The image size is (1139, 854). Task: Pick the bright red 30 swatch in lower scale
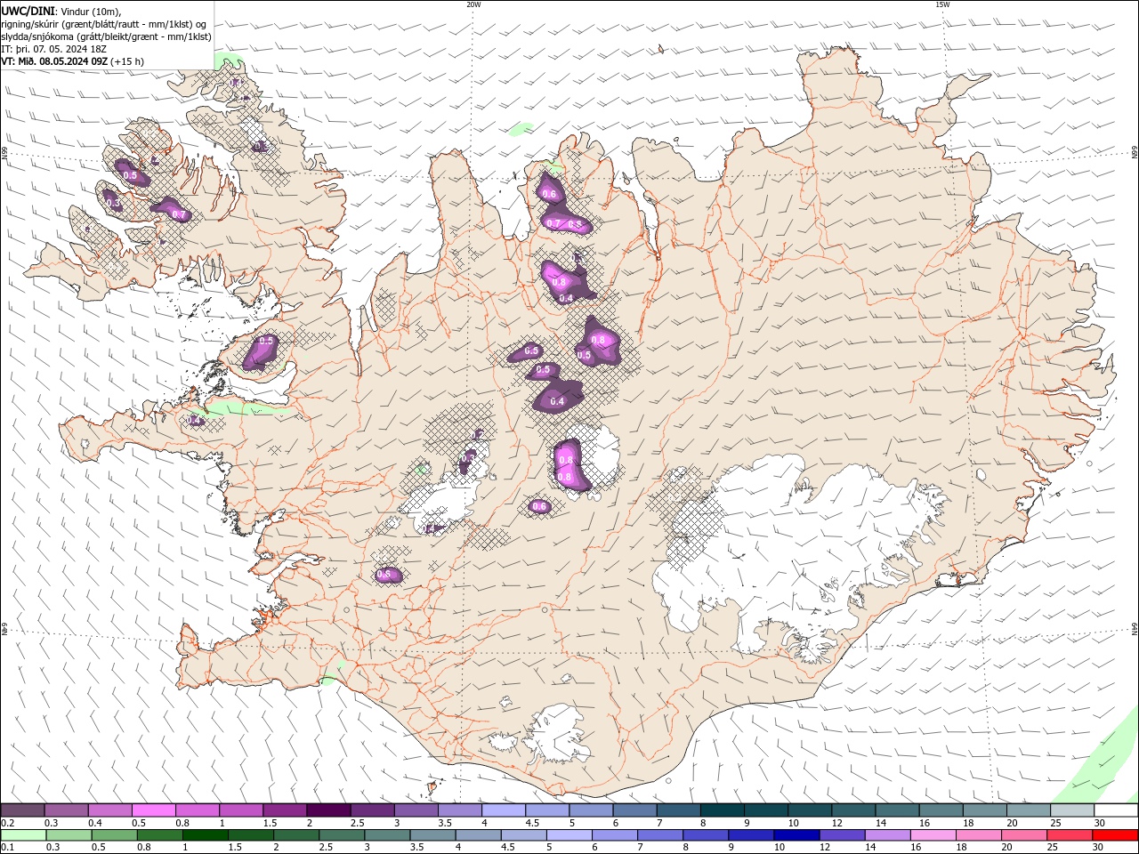click(1115, 835)
